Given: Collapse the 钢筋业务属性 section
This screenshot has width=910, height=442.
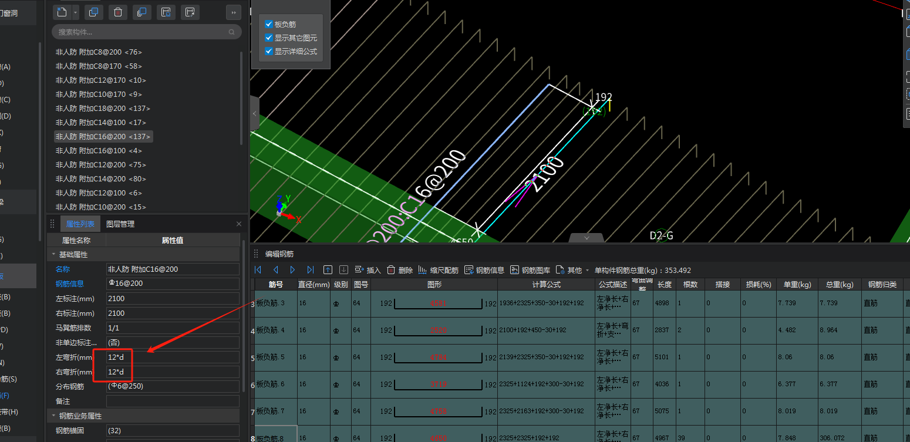Looking at the screenshot, I should pos(54,416).
